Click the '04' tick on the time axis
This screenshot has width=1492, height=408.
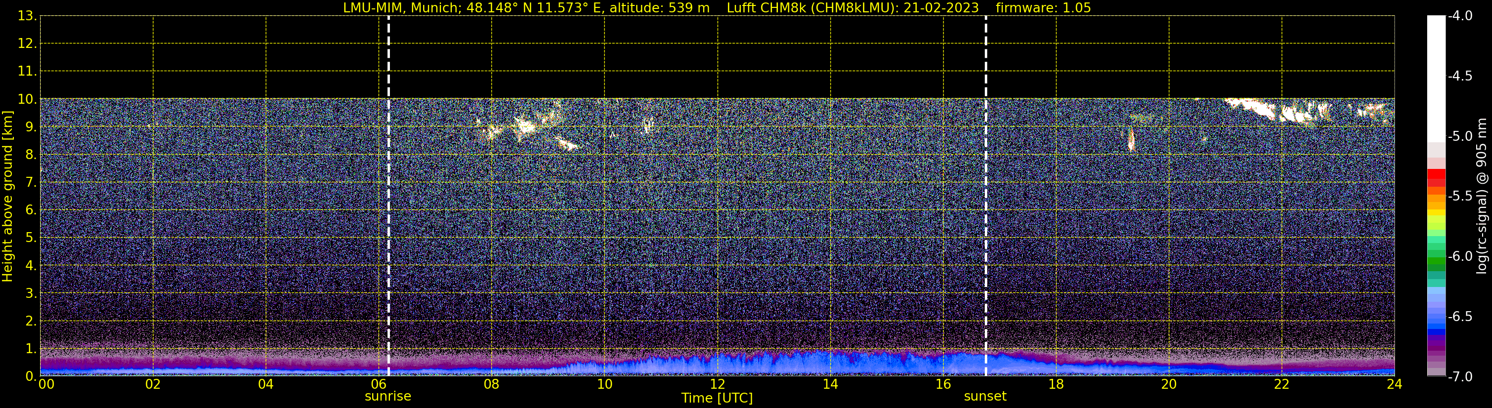(266, 384)
